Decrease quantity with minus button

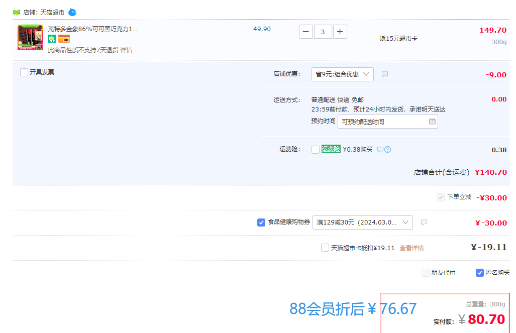coord(305,32)
